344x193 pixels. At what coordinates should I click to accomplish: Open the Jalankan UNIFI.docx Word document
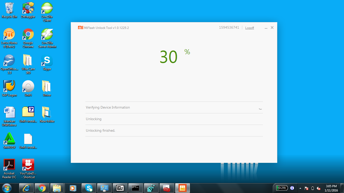[9, 117]
